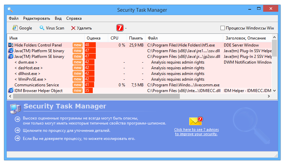Click the 'Security Task Manager' panel heading
This screenshot has width=285, height=164.
65,106
